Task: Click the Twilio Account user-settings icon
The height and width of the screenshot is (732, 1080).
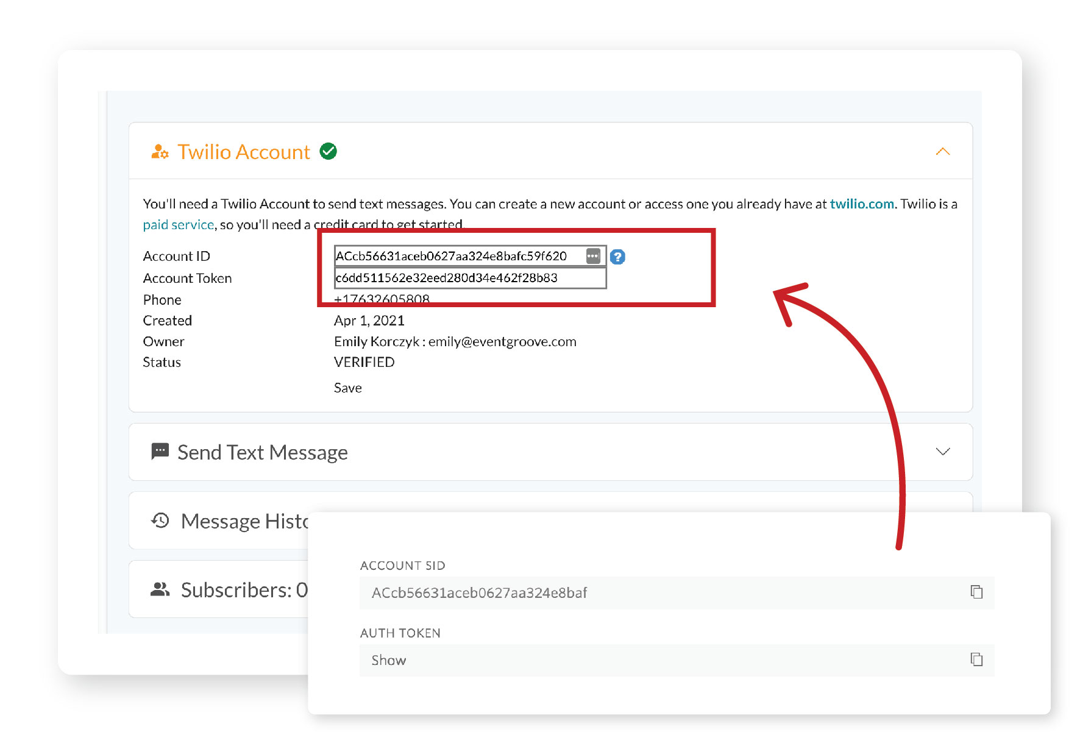Action: click(x=160, y=152)
